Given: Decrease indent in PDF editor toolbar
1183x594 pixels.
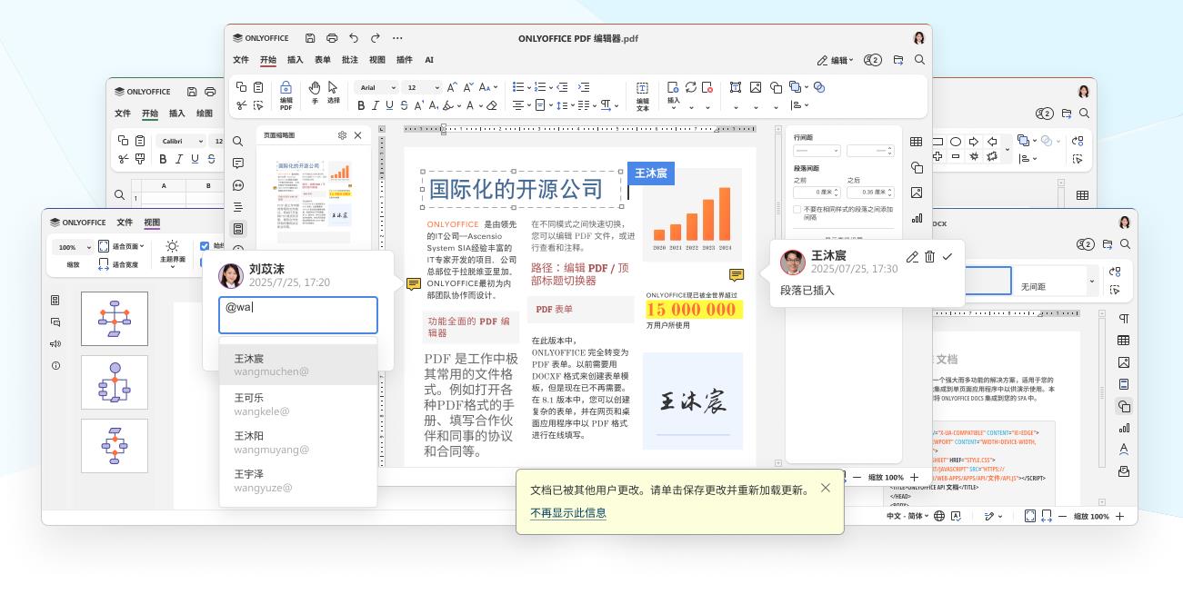Looking at the screenshot, I should coord(562,87).
